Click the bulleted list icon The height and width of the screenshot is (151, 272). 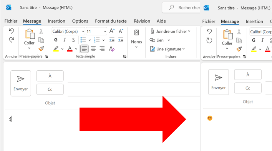tap(83, 40)
